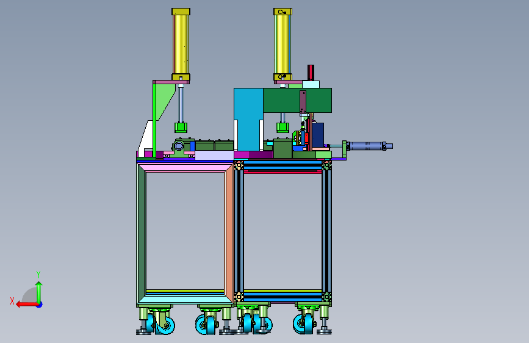Click the blue Z axis dot of triad
The image size is (529, 343).
(x=40, y=305)
